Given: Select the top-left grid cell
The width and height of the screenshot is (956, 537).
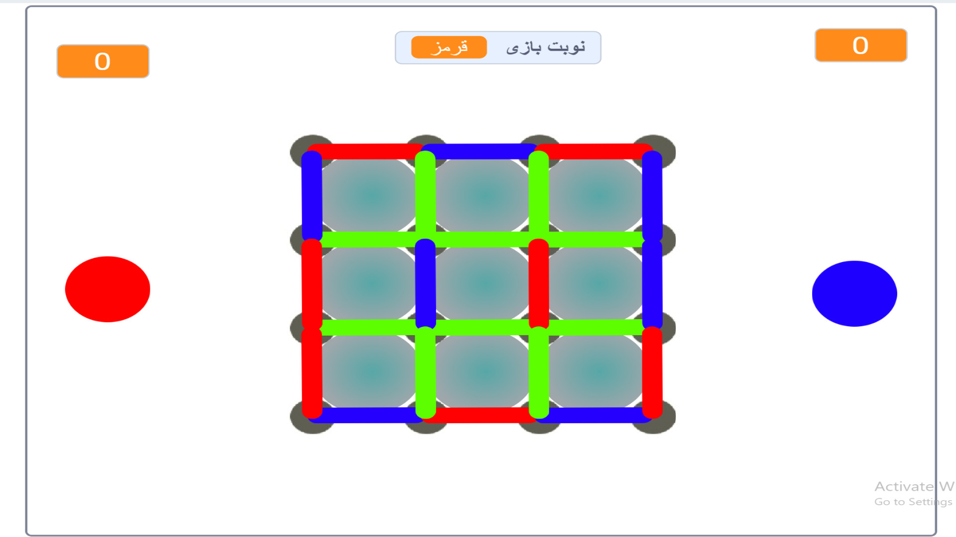Looking at the screenshot, I should point(369,195).
